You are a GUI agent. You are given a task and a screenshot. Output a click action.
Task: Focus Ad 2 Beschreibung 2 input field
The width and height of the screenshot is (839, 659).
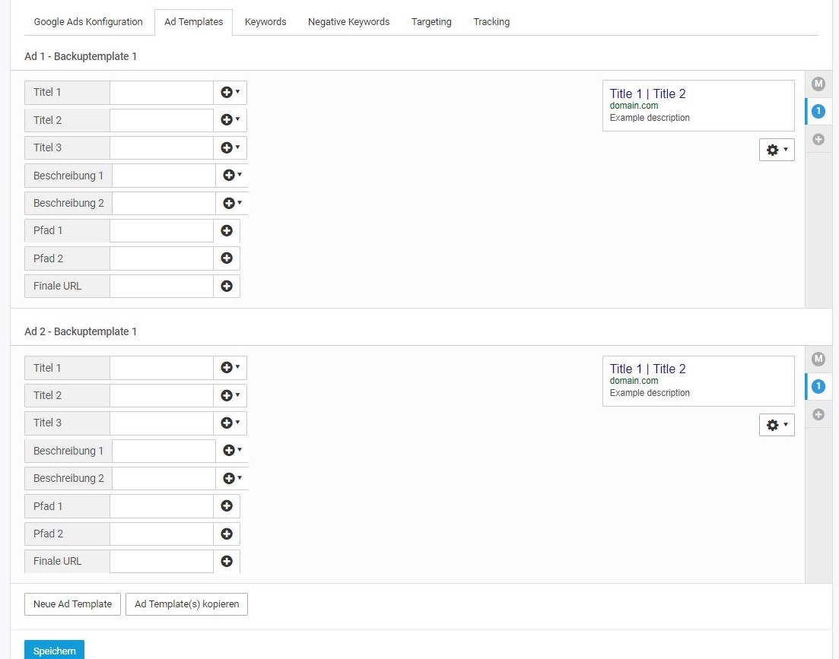point(164,478)
